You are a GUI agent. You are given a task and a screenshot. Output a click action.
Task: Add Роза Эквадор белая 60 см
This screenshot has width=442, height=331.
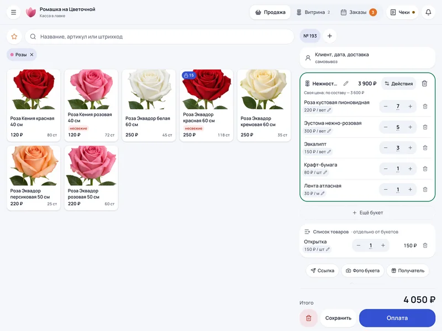149,105
